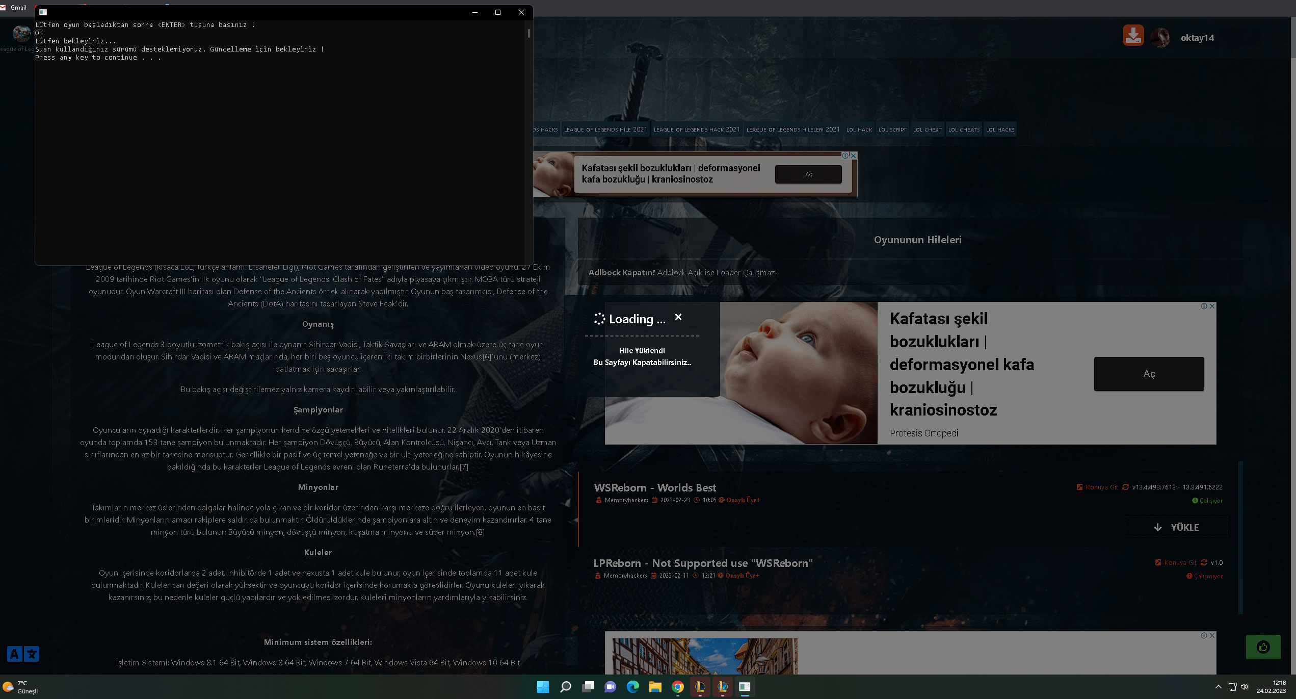Click the console window title icon
The image size is (1296, 699).
click(x=43, y=12)
